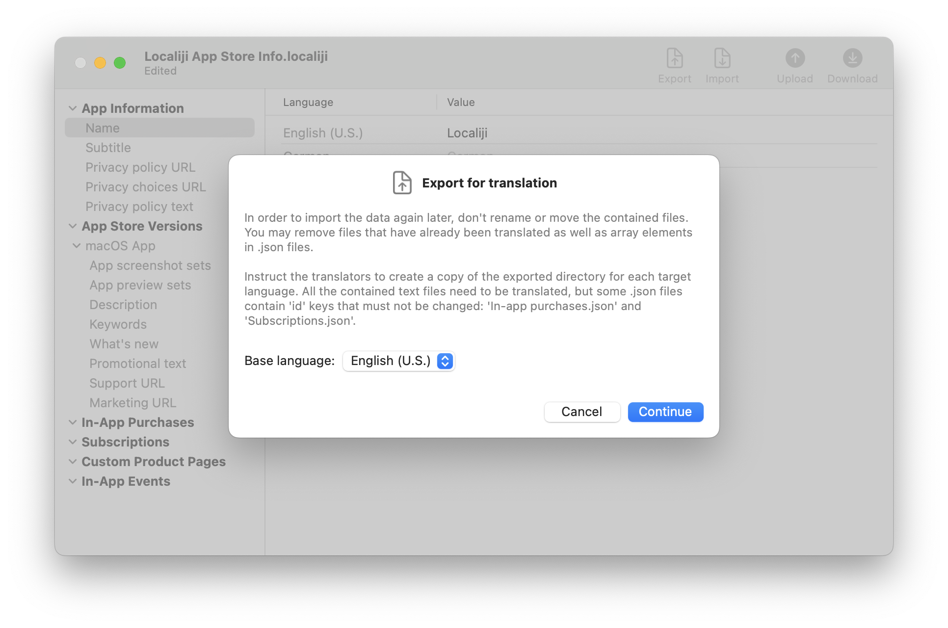Toggle the In-App Purchases disclosure chevron

pos(73,422)
